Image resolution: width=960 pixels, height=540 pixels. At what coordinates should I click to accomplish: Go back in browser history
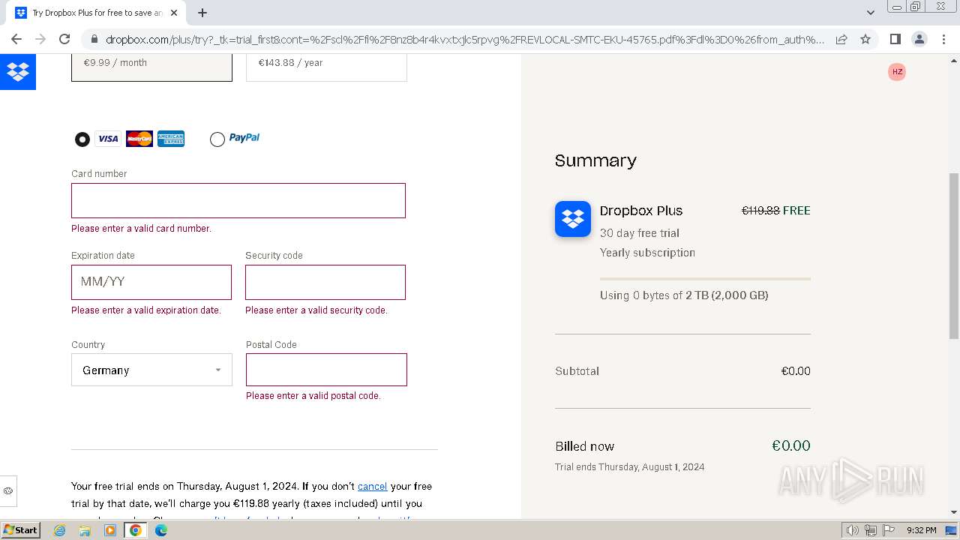coord(16,39)
